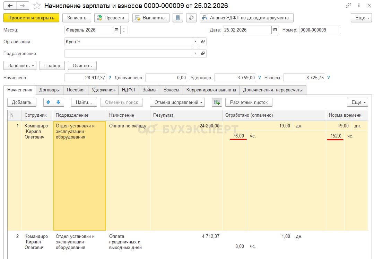Open the Организация field link button
The width and height of the screenshot is (374, 259).
[x=203, y=42]
